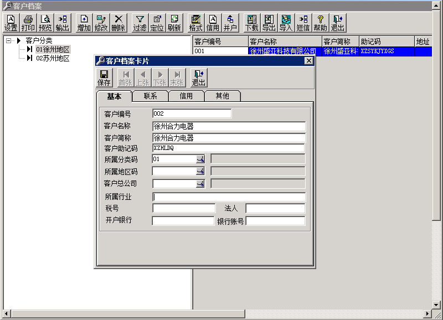Switch to the 其他 tab
443x320 pixels.
(223, 96)
